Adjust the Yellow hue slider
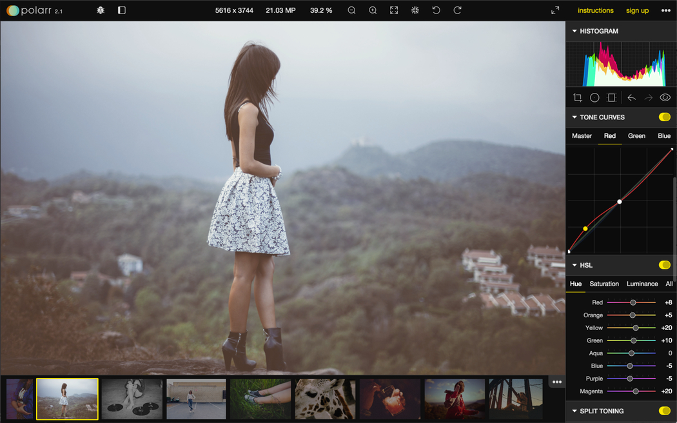This screenshot has height=423, width=677. [635, 328]
